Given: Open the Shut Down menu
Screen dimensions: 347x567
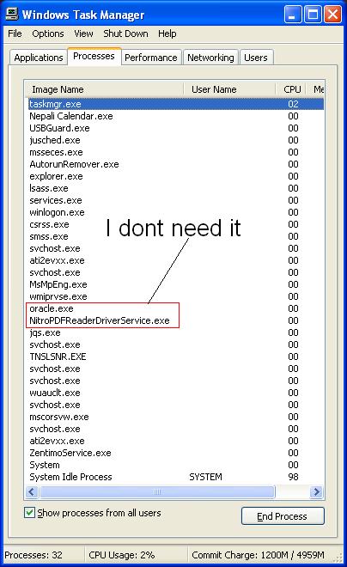Looking at the screenshot, I should (125, 34).
